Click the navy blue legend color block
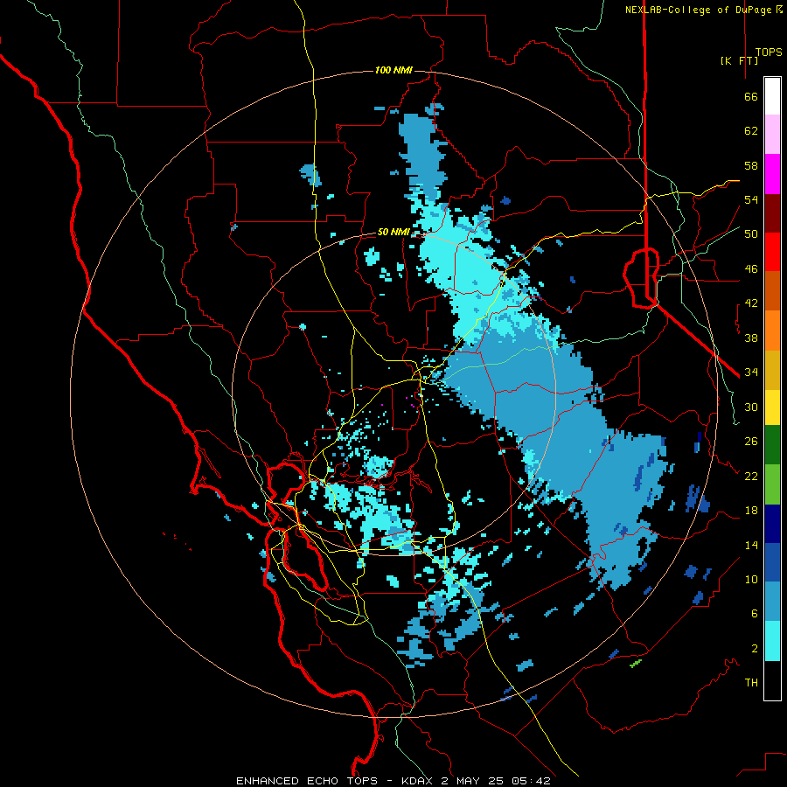Viewport: 787px width, 787px height. click(x=772, y=524)
